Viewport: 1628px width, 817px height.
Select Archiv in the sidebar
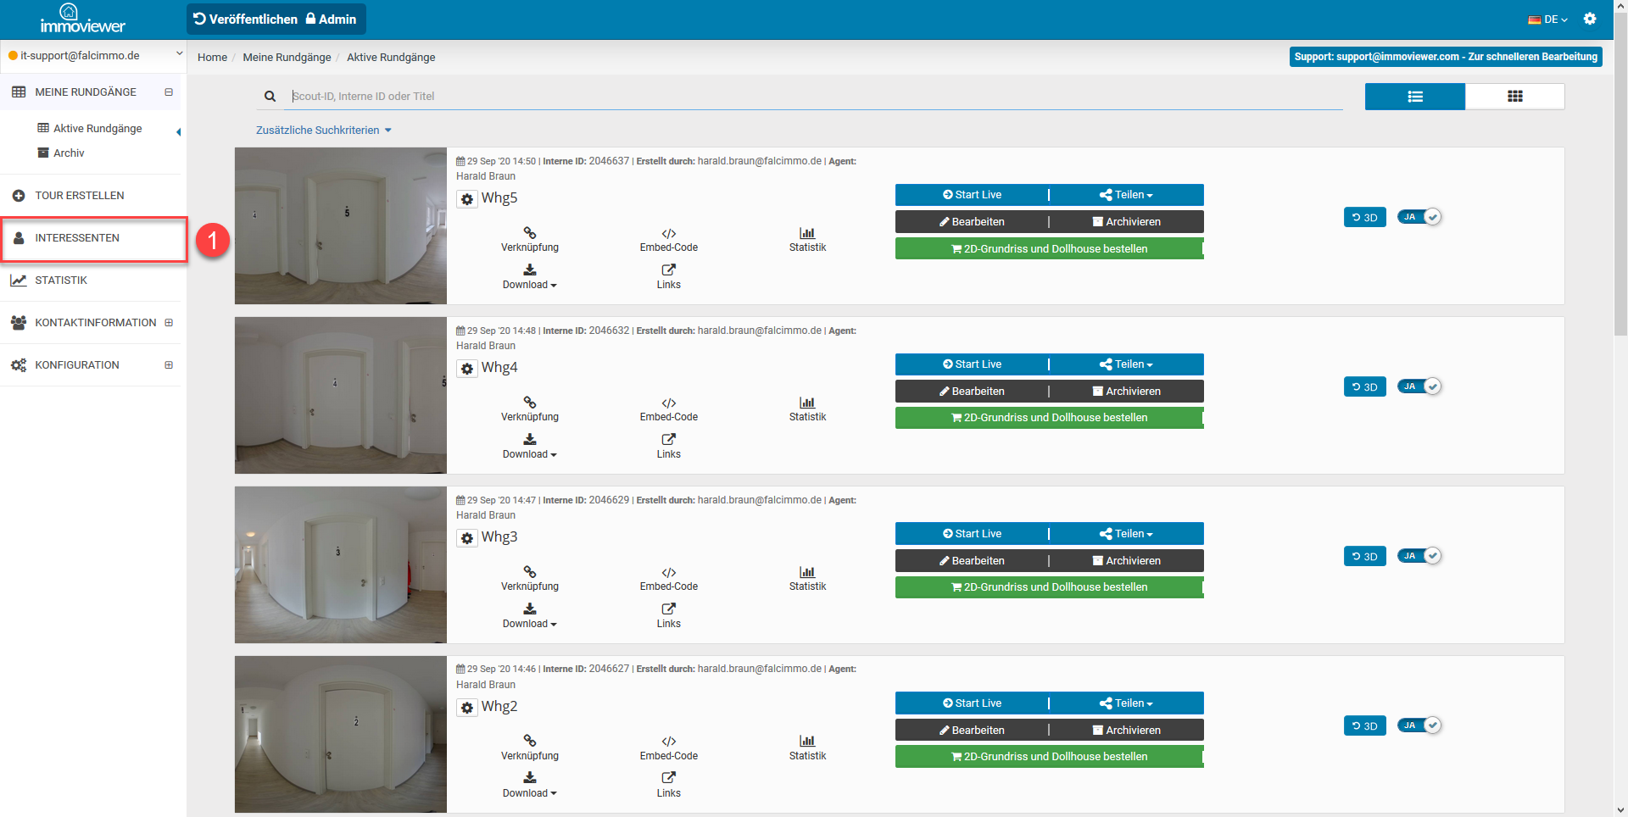[69, 153]
